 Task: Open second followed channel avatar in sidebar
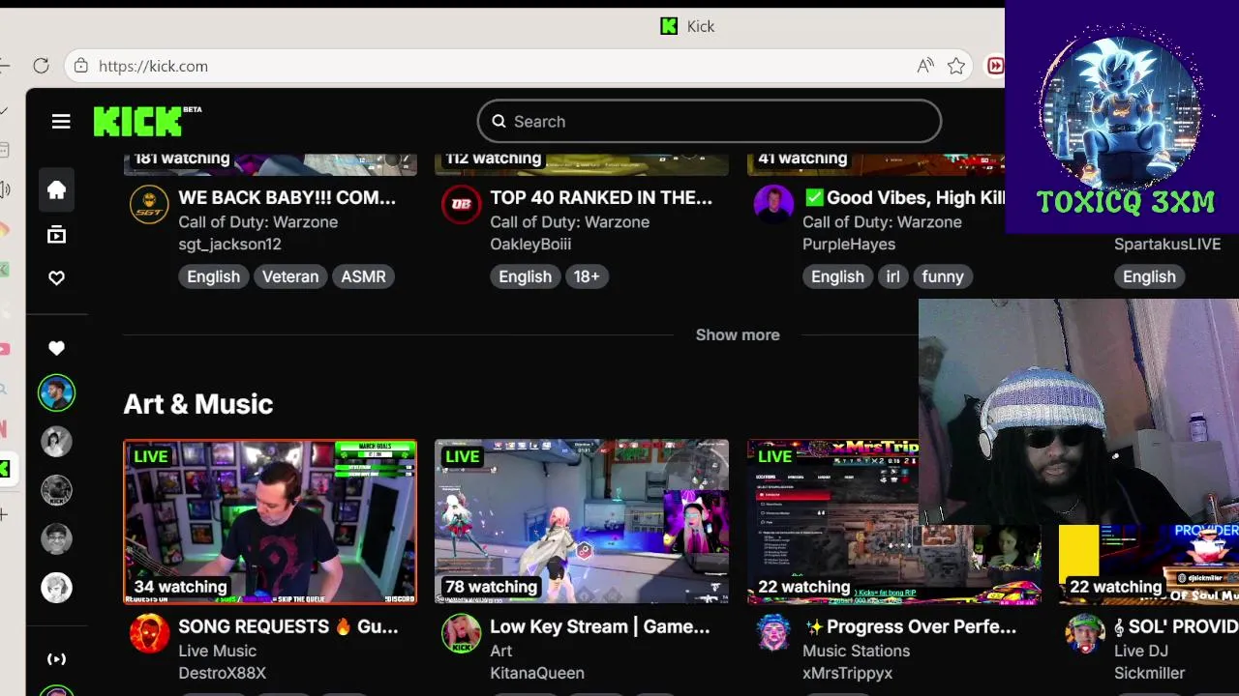pos(56,442)
